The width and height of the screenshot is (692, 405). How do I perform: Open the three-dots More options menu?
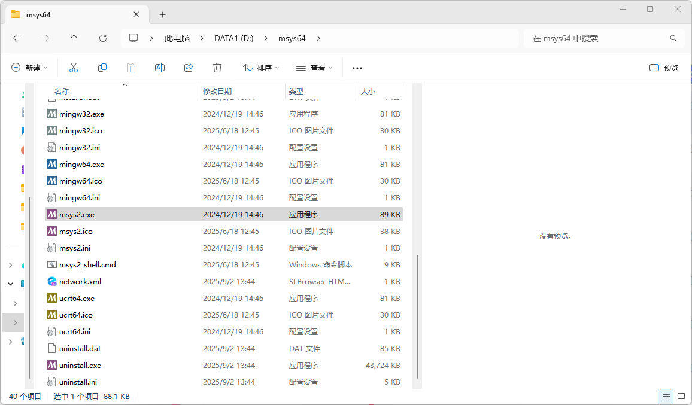click(x=357, y=68)
